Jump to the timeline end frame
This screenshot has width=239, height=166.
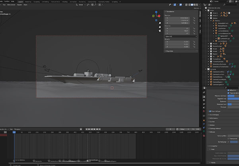pyautogui.click(x=99, y=129)
